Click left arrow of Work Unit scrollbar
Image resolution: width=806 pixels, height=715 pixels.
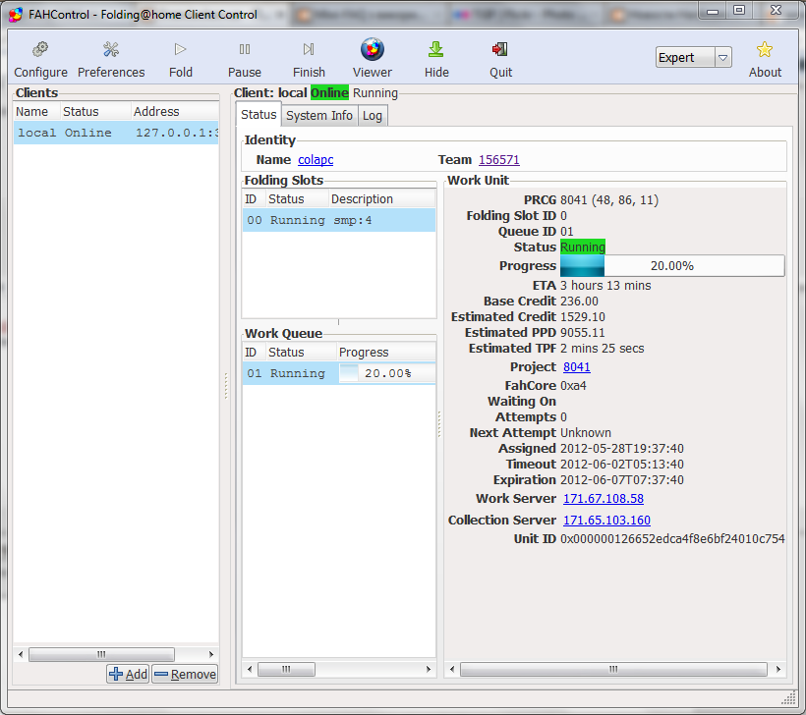pos(452,669)
